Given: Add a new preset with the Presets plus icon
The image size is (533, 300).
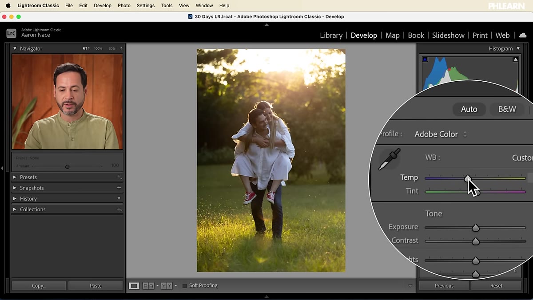Looking at the screenshot, I should click(119, 177).
